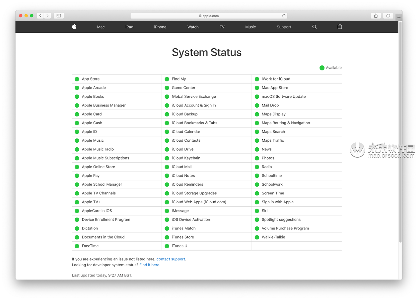This screenshot has height=300, width=418.
Task: Open the Safari share button
Action: click(376, 16)
